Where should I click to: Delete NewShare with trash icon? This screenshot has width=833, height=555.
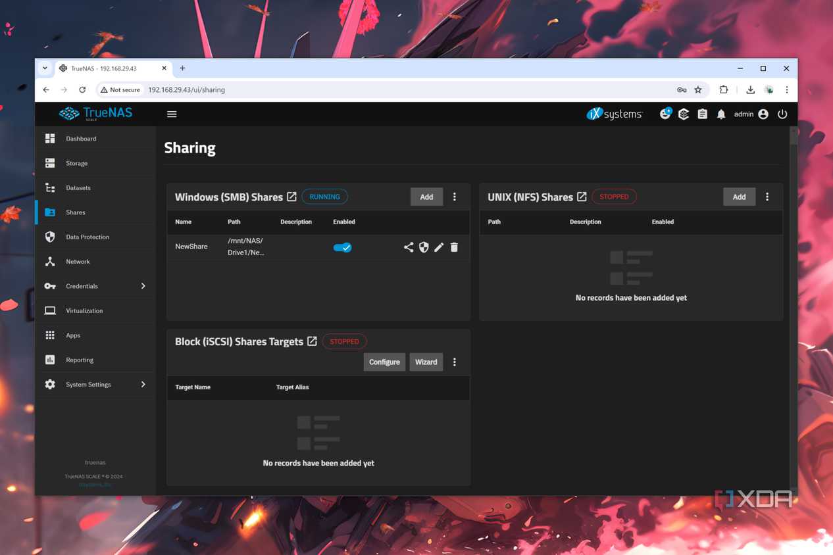[454, 247]
